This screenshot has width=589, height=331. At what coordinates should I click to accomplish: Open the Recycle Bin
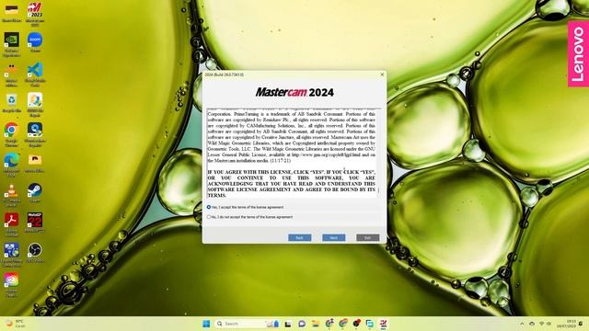[12, 103]
